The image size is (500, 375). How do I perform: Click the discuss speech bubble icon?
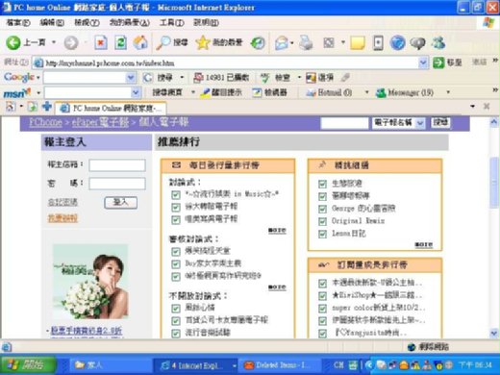pos(418,43)
